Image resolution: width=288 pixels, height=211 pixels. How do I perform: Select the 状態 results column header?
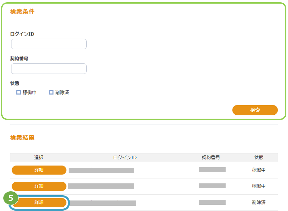pyautogui.click(x=259, y=157)
